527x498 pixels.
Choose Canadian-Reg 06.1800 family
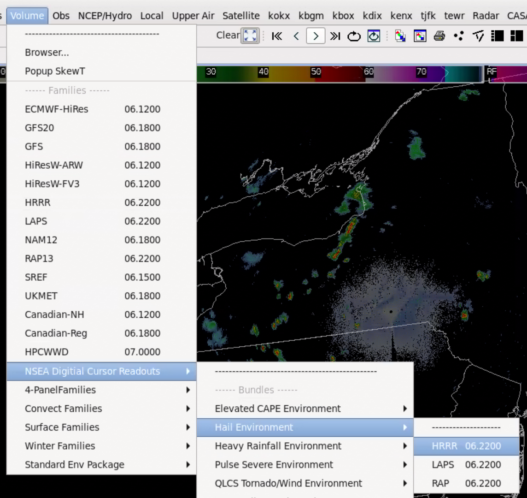tap(101, 333)
